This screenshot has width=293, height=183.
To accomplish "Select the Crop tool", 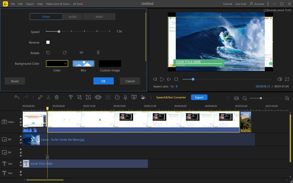I will point(80,97).
